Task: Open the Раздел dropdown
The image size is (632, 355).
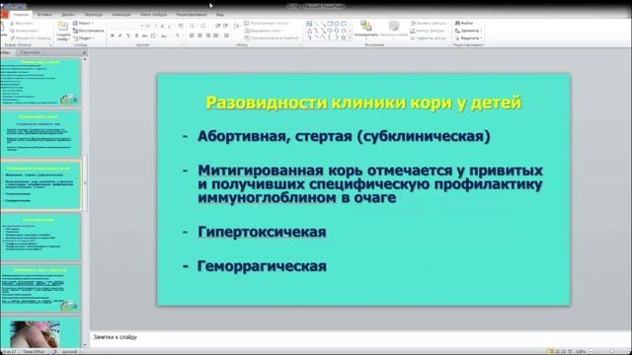Action: [x=84, y=37]
